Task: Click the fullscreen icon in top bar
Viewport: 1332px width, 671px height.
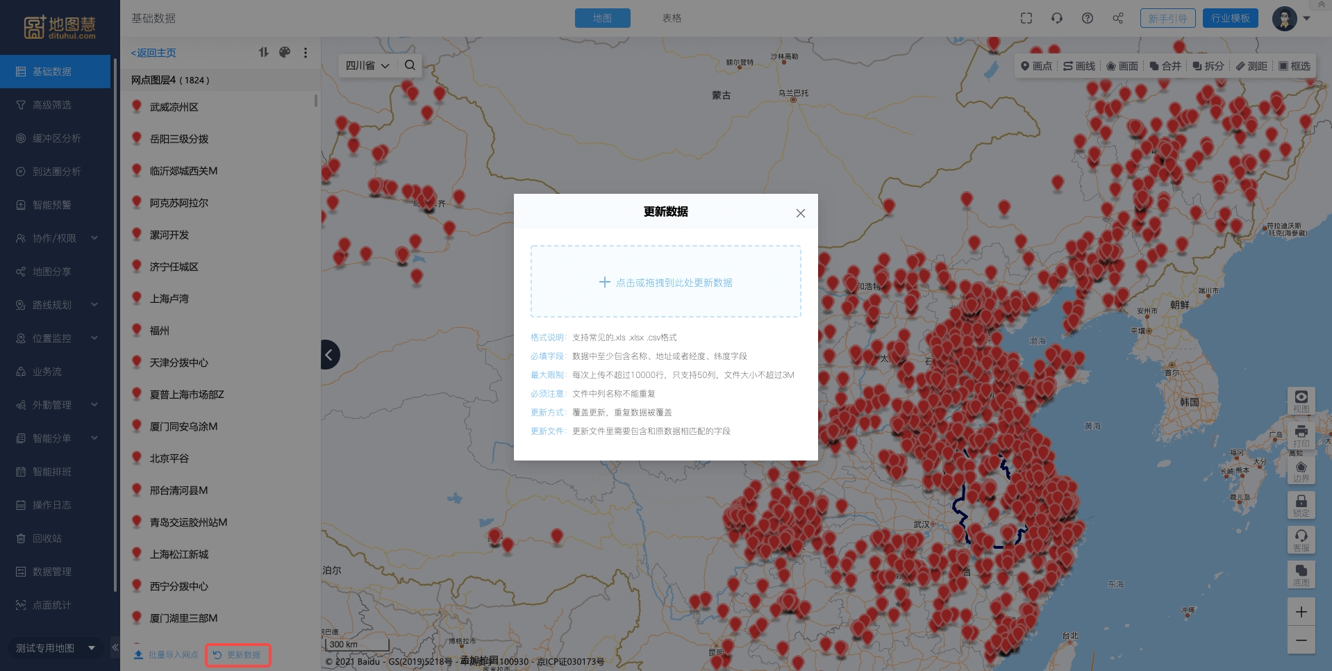Action: coord(1026,18)
